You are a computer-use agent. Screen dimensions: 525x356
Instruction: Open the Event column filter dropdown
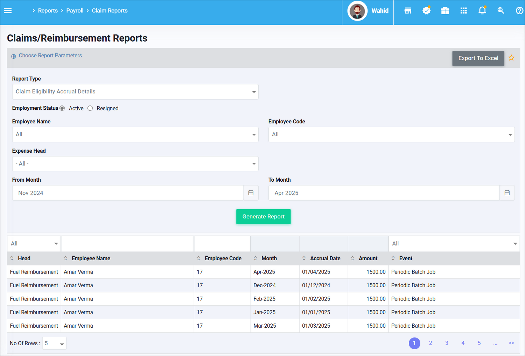tap(454, 244)
